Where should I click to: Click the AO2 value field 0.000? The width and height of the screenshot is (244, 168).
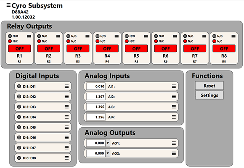coord(96,153)
